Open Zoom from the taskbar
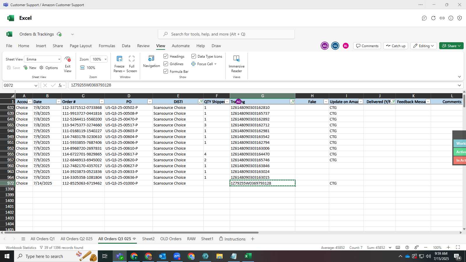Image resolution: width=466 pixels, height=262 pixels. 177,256
